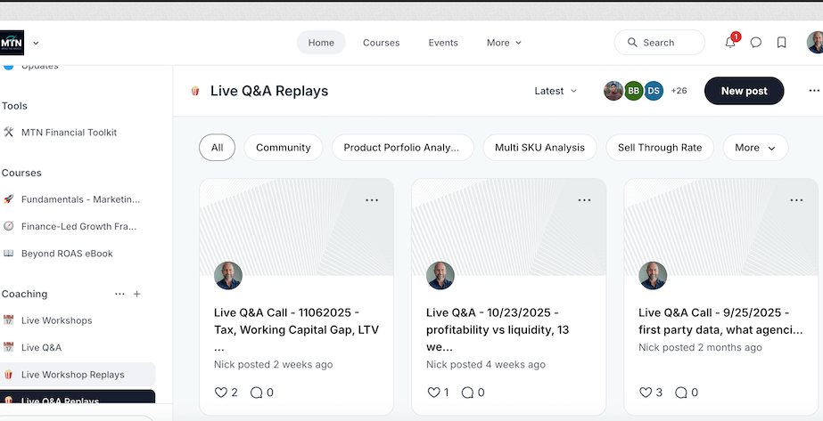Open the More dropdown in top navigation
This screenshot has height=421, width=823.
[504, 43]
